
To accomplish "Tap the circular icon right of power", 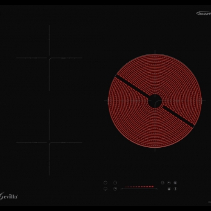I will [x=115, y=182].
